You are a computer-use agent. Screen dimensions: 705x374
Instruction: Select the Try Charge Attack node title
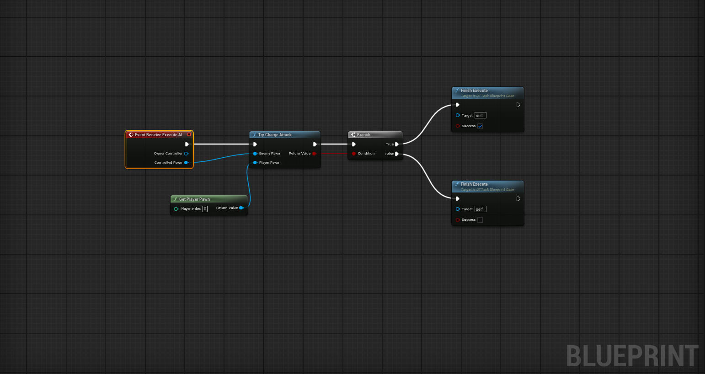[275, 135]
